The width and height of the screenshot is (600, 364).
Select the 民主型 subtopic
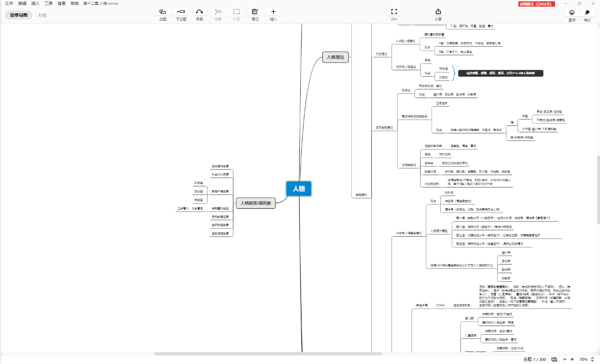pos(198,200)
